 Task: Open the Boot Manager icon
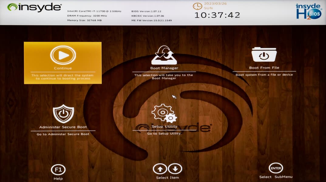point(164,55)
